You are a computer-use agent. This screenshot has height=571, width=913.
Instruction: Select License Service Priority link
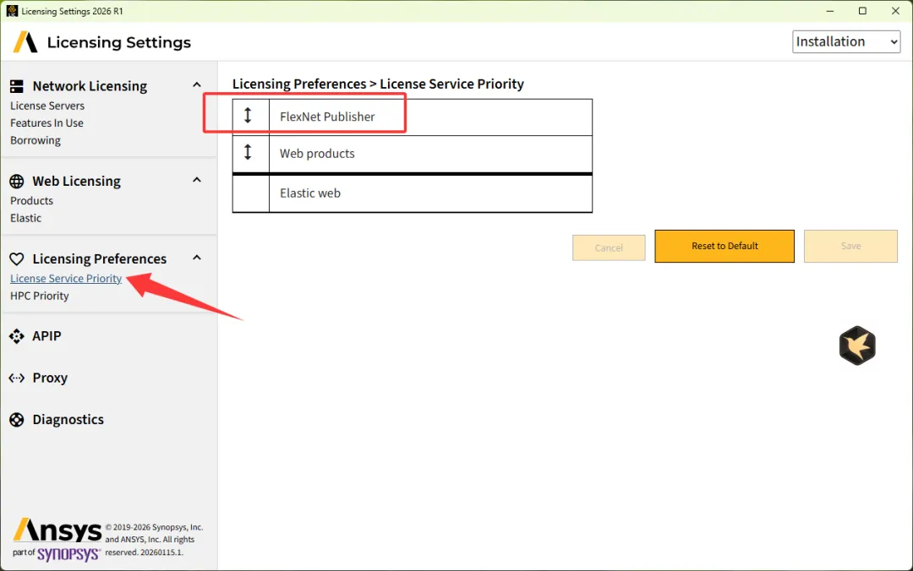coord(66,278)
